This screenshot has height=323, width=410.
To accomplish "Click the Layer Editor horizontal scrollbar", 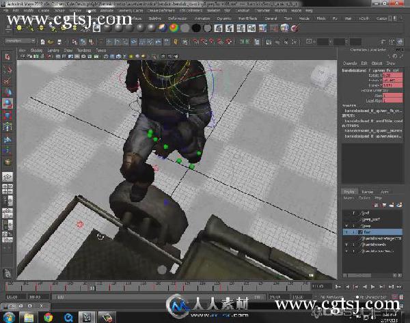I will (x=372, y=275).
